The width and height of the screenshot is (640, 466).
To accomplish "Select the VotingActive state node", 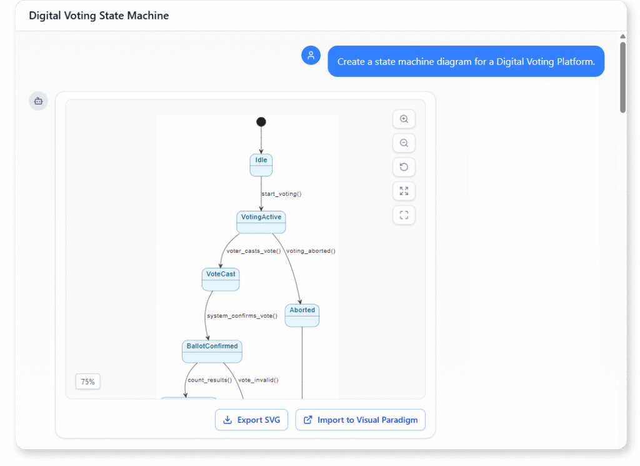I will tap(261, 222).
